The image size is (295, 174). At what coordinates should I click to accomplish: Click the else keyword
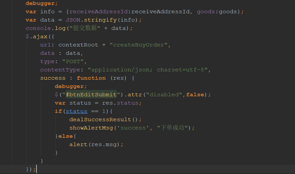(66, 136)
